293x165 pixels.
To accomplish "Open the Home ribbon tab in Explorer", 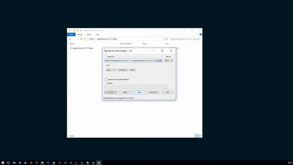I will tap(80, 35).
